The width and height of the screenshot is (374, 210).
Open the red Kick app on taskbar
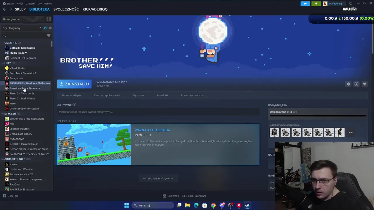(x=239, y=205)
